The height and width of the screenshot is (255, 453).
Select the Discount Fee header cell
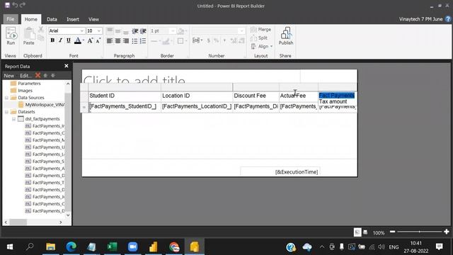(x=256, y=96)
